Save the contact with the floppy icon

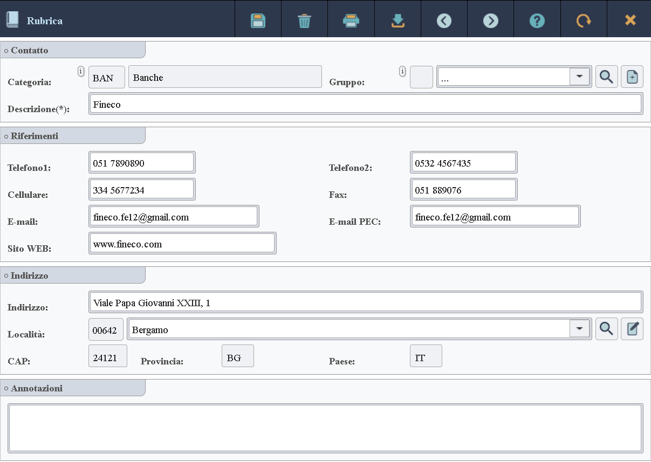[x=258, y=21]
